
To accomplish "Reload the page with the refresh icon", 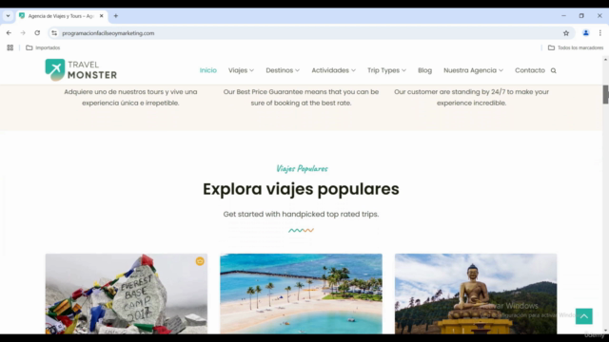I will pyautogui.click(x=37, y=33).
